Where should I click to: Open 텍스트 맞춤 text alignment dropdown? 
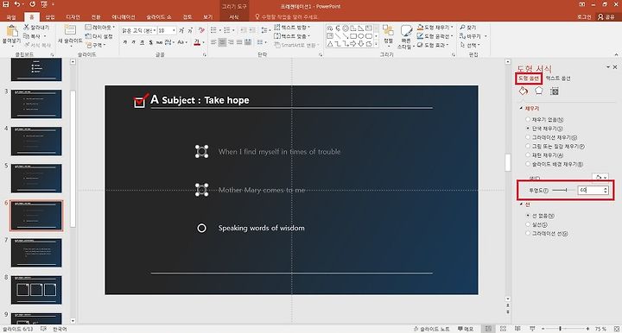click(x=292, y=36)
